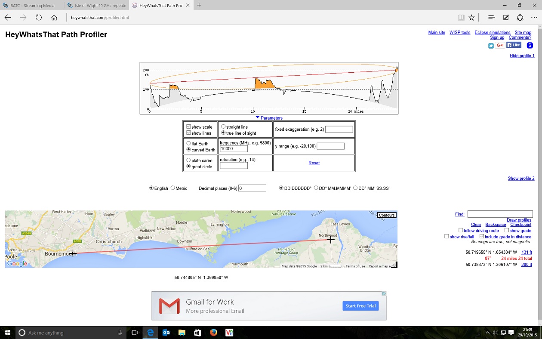Select DD° MM.MMMM' coordinate format

pyautogui.click(x=316, y=188)
